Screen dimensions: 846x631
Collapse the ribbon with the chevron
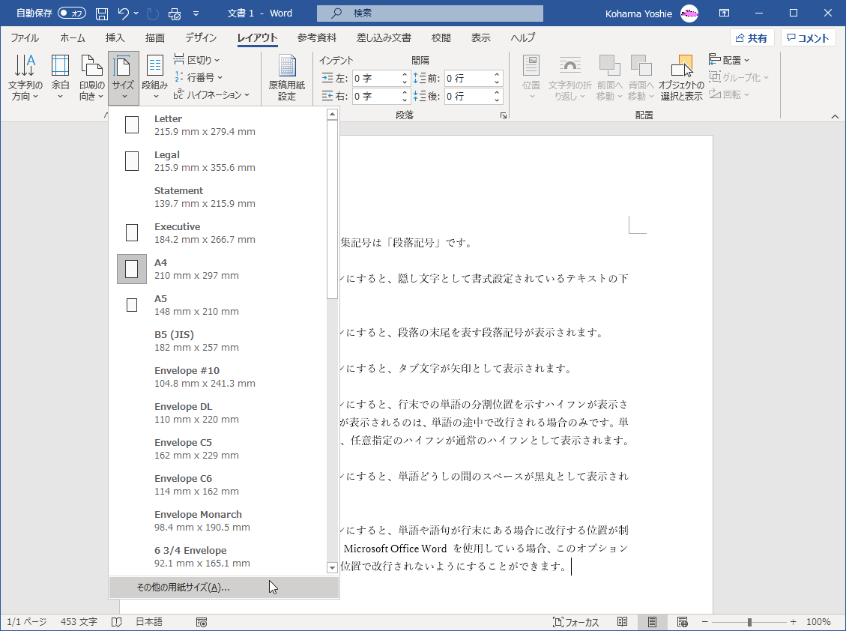point(835,116)
